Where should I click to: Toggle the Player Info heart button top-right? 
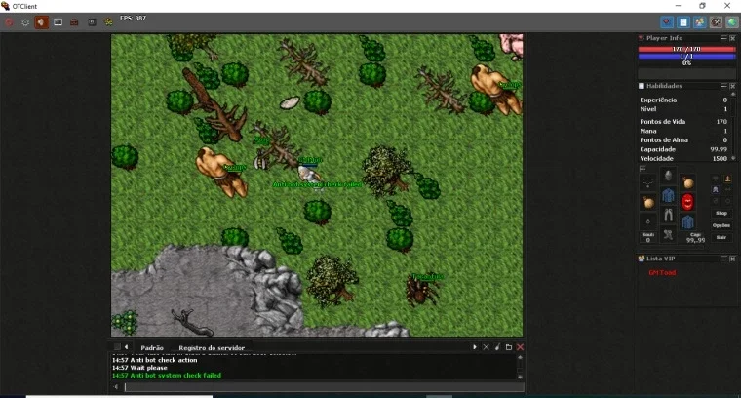click(x=667, y=21)
